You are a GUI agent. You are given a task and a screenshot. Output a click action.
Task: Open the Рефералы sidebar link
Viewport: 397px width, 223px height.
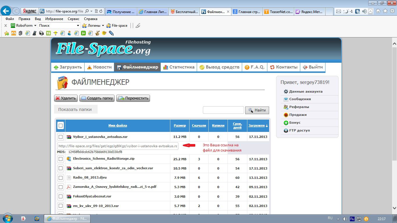tap(299, 107)
